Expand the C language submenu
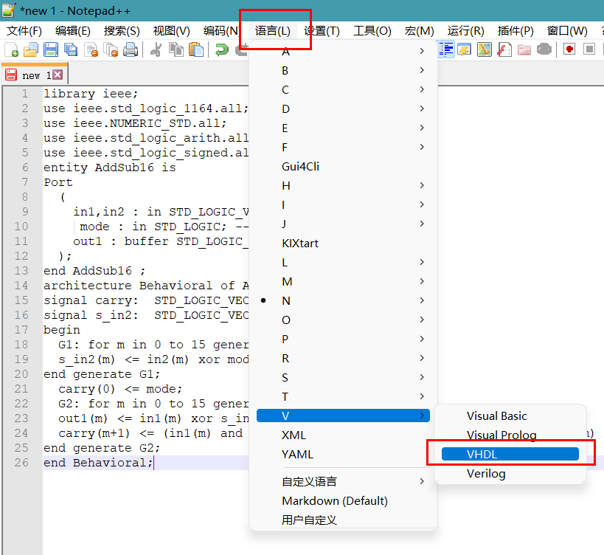The image size is (604, 555). (343, 90)
